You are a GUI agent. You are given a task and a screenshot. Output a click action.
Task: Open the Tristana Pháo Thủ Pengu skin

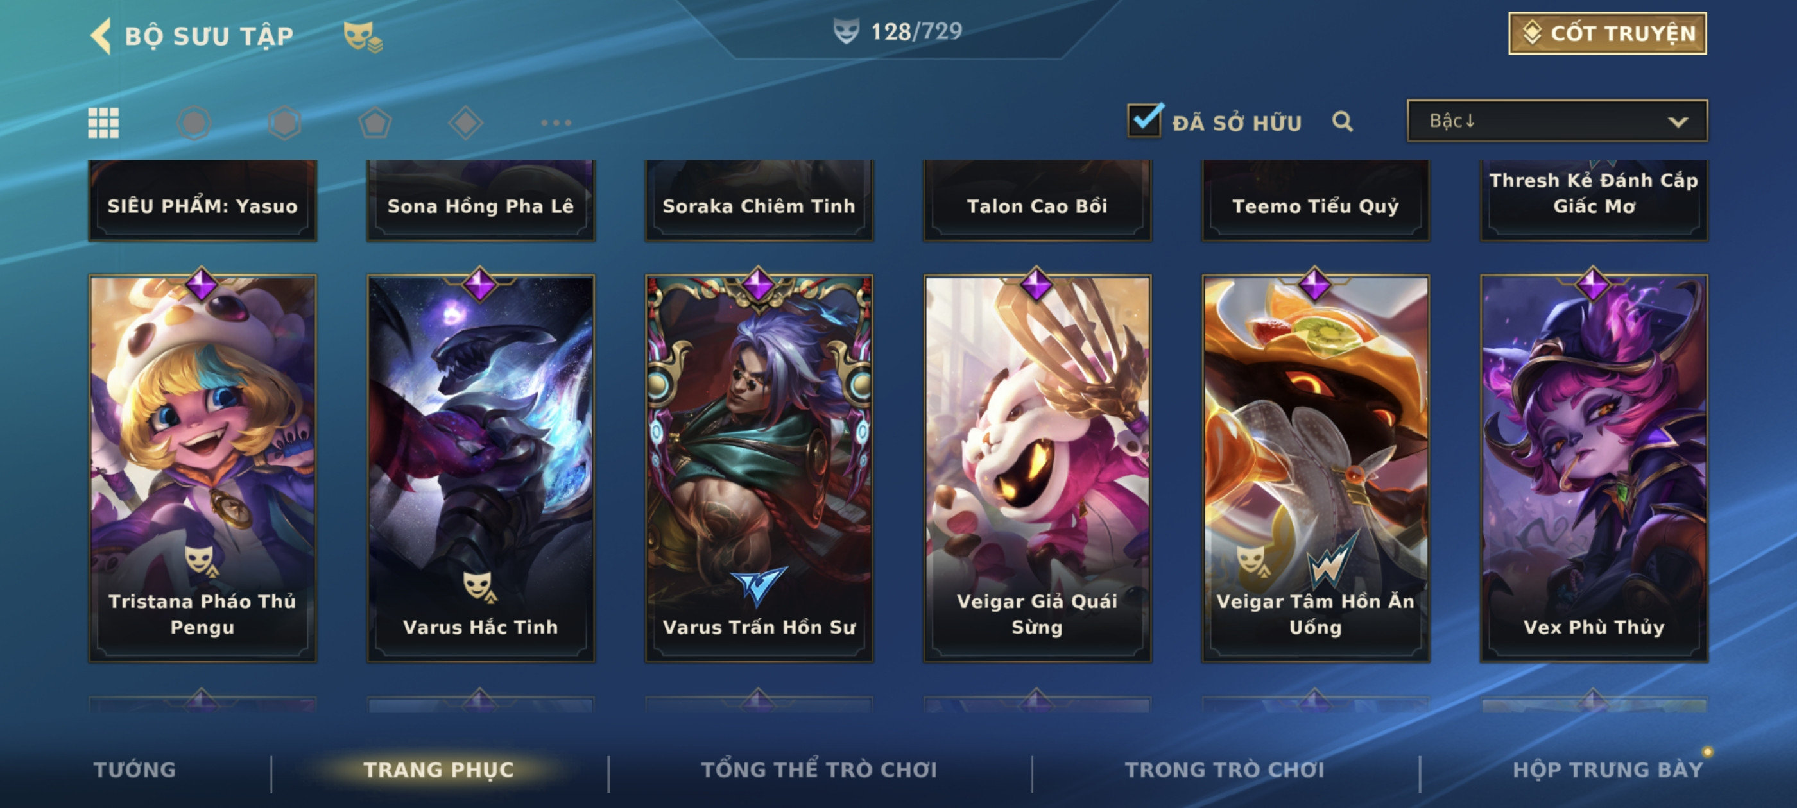coord(202,467)
